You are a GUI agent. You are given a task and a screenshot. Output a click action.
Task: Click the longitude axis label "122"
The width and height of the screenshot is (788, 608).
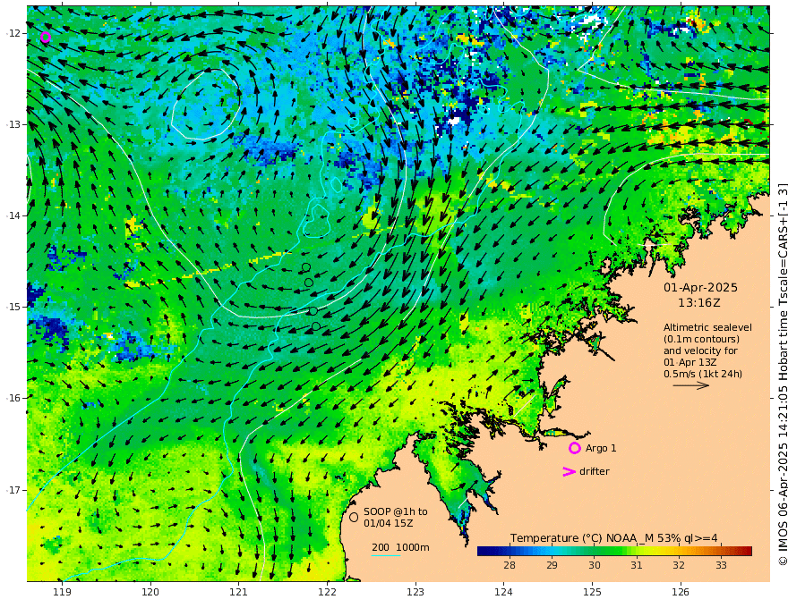point(327,592)
